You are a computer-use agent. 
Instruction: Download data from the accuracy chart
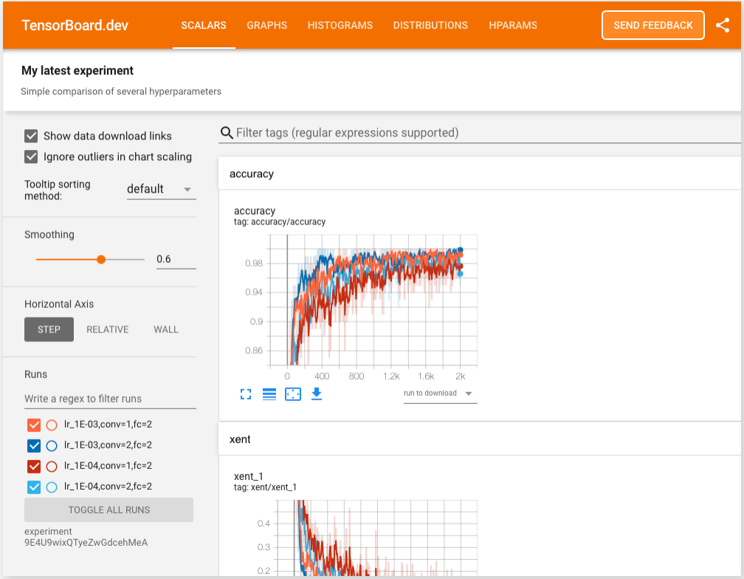(x=317, y=394)
